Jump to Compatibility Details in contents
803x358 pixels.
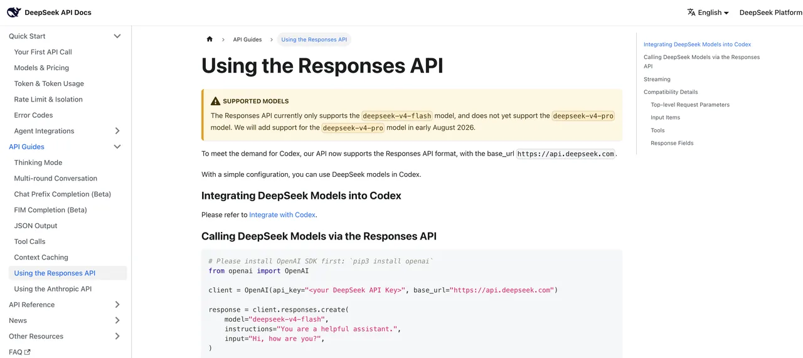pos(671,92)
